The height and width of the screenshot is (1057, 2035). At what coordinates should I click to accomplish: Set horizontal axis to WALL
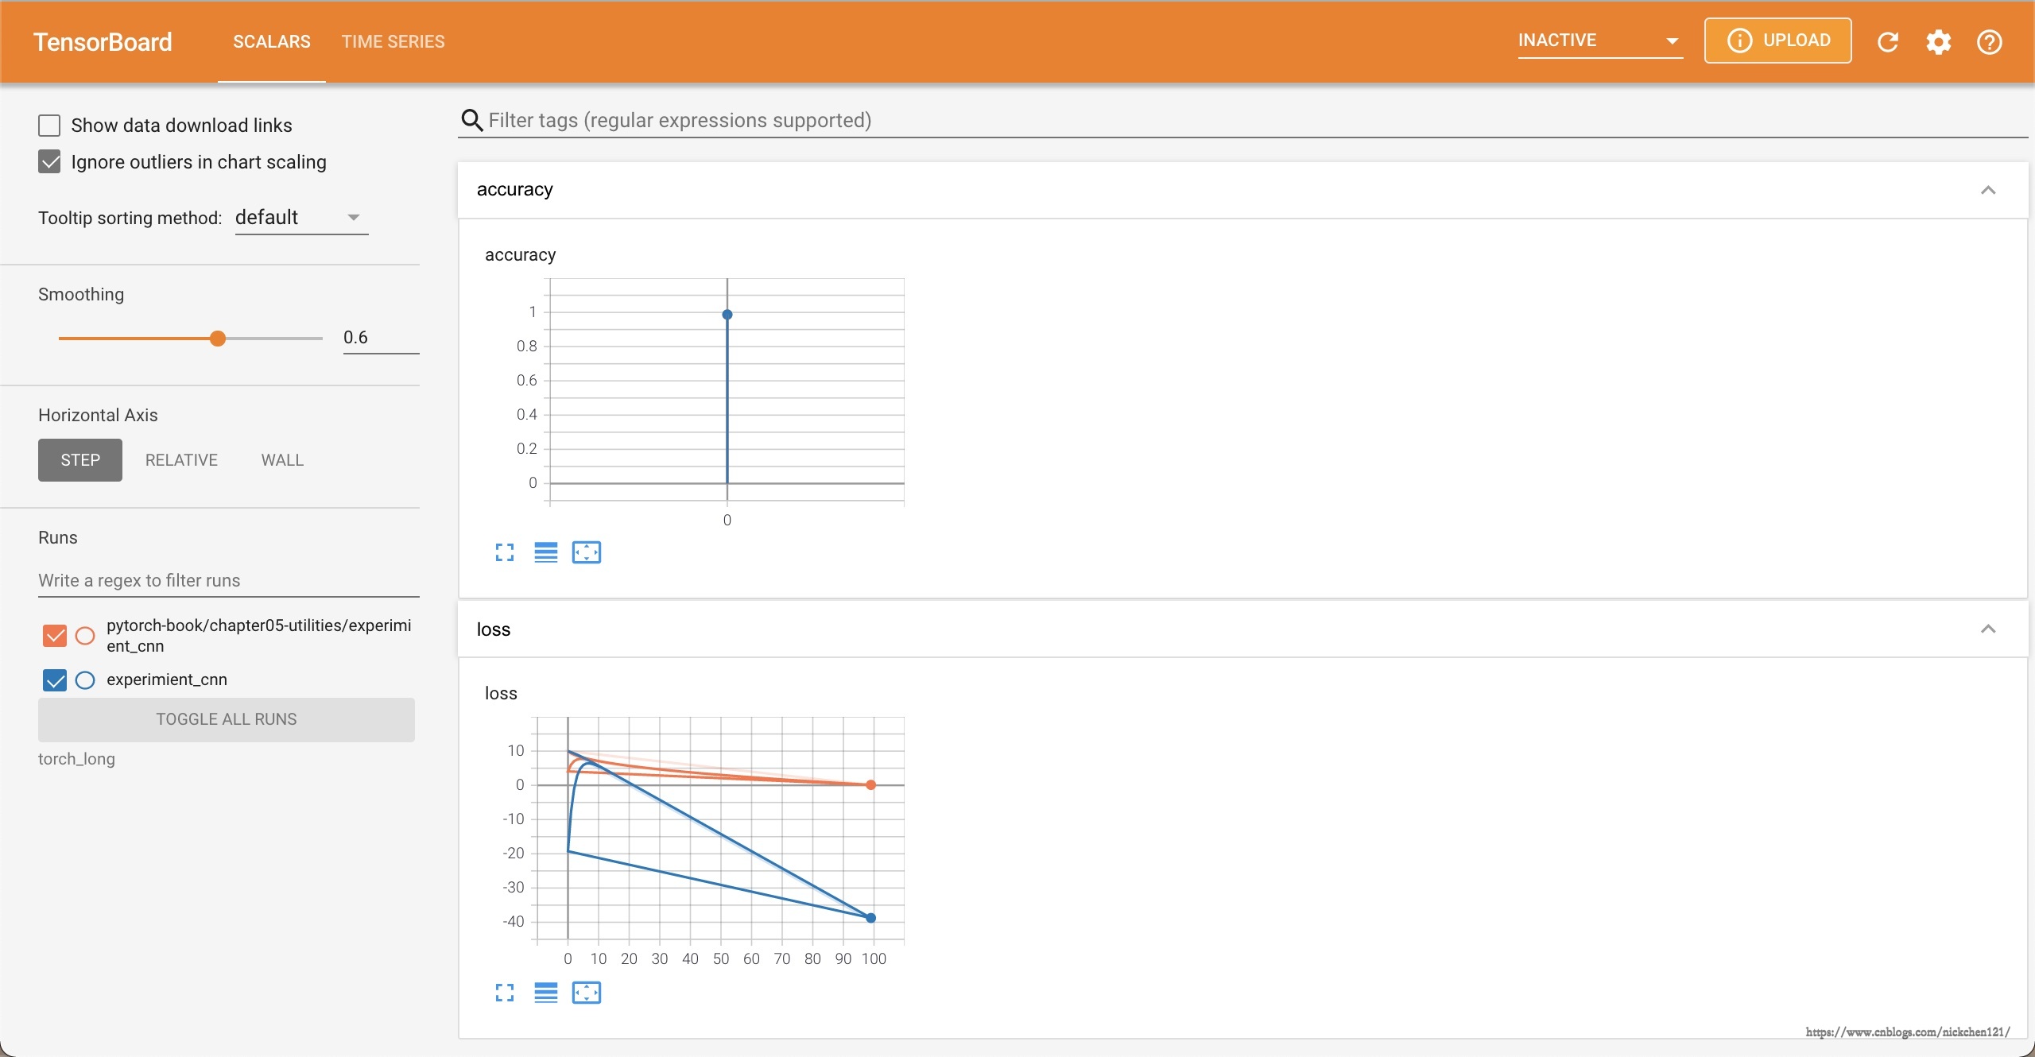(282, 460)
